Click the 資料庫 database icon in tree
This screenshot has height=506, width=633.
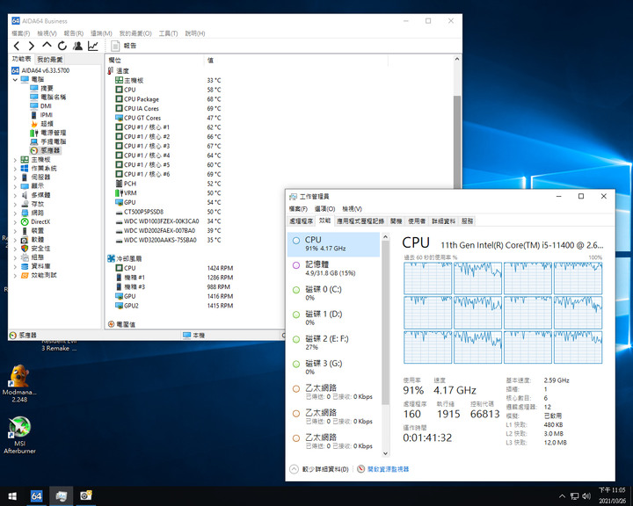(25, 266)
